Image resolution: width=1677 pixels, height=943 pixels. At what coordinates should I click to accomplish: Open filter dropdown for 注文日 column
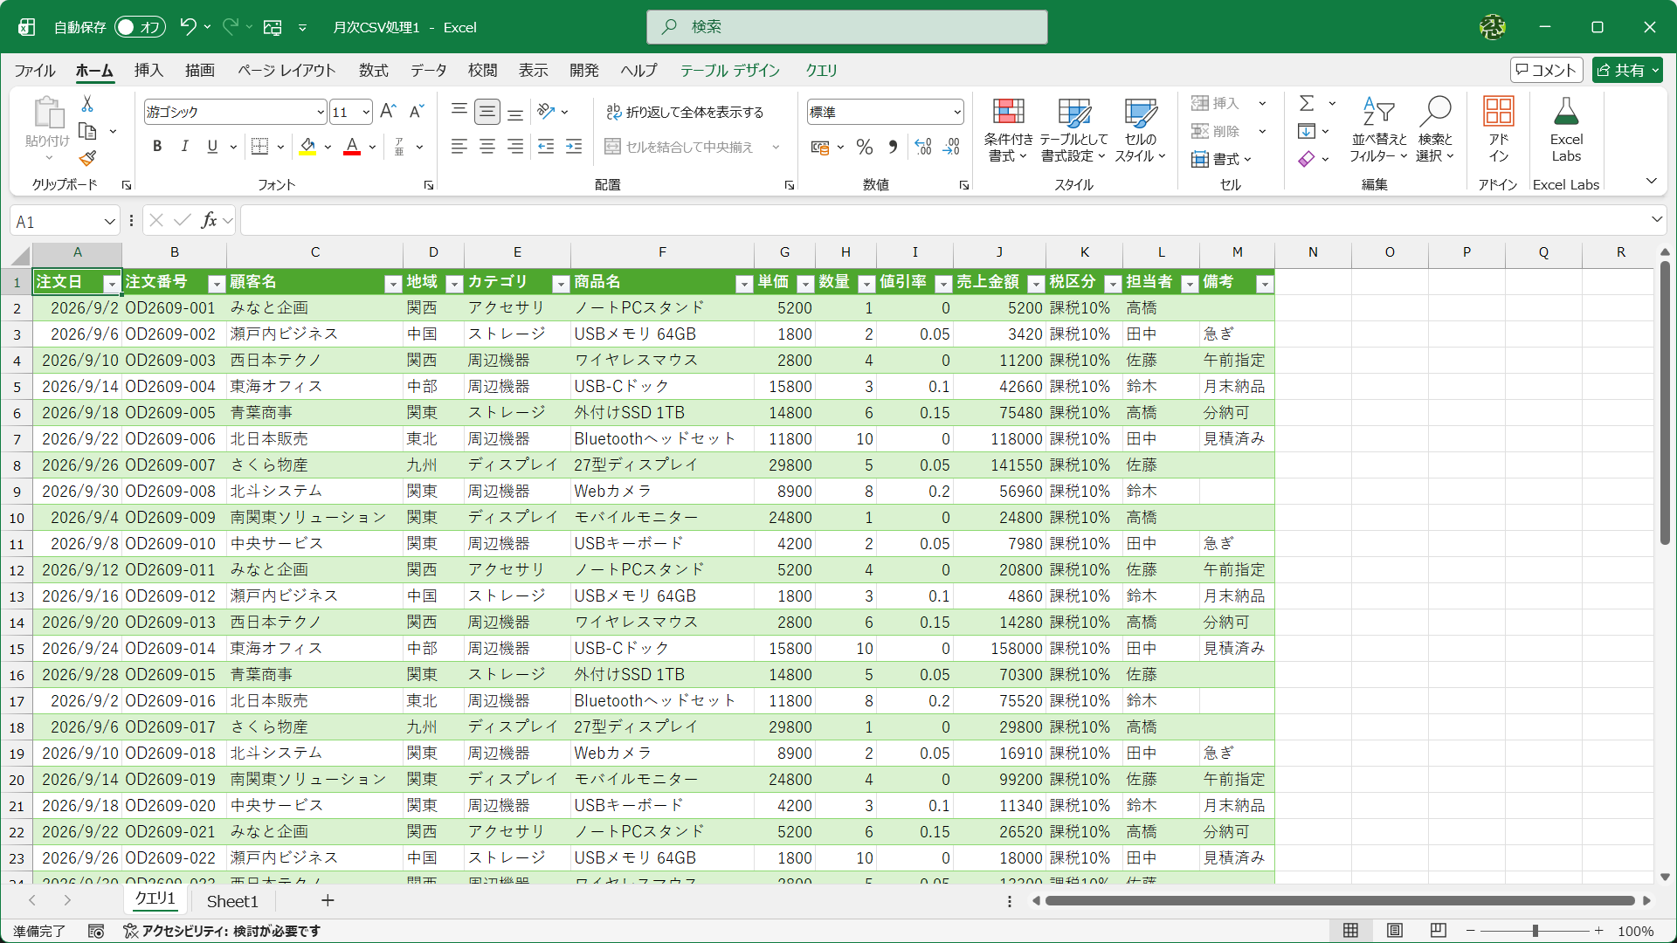tap(111, 284)
